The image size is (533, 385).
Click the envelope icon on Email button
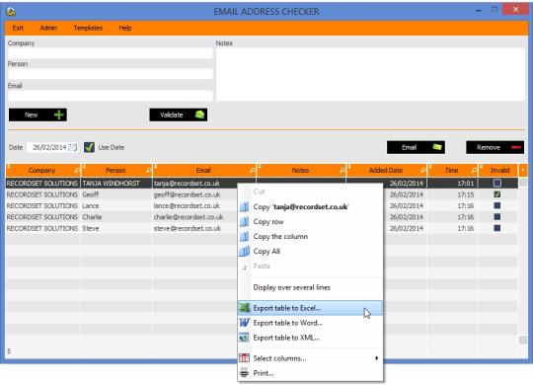click(437, 147)
